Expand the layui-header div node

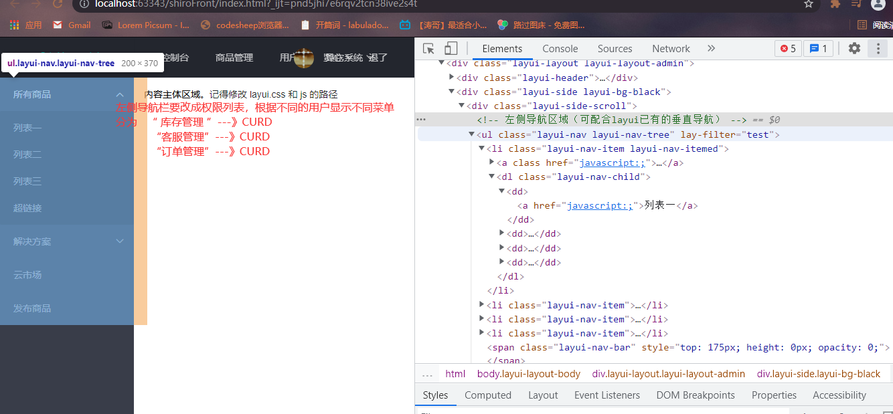click(x=452, y=78)
